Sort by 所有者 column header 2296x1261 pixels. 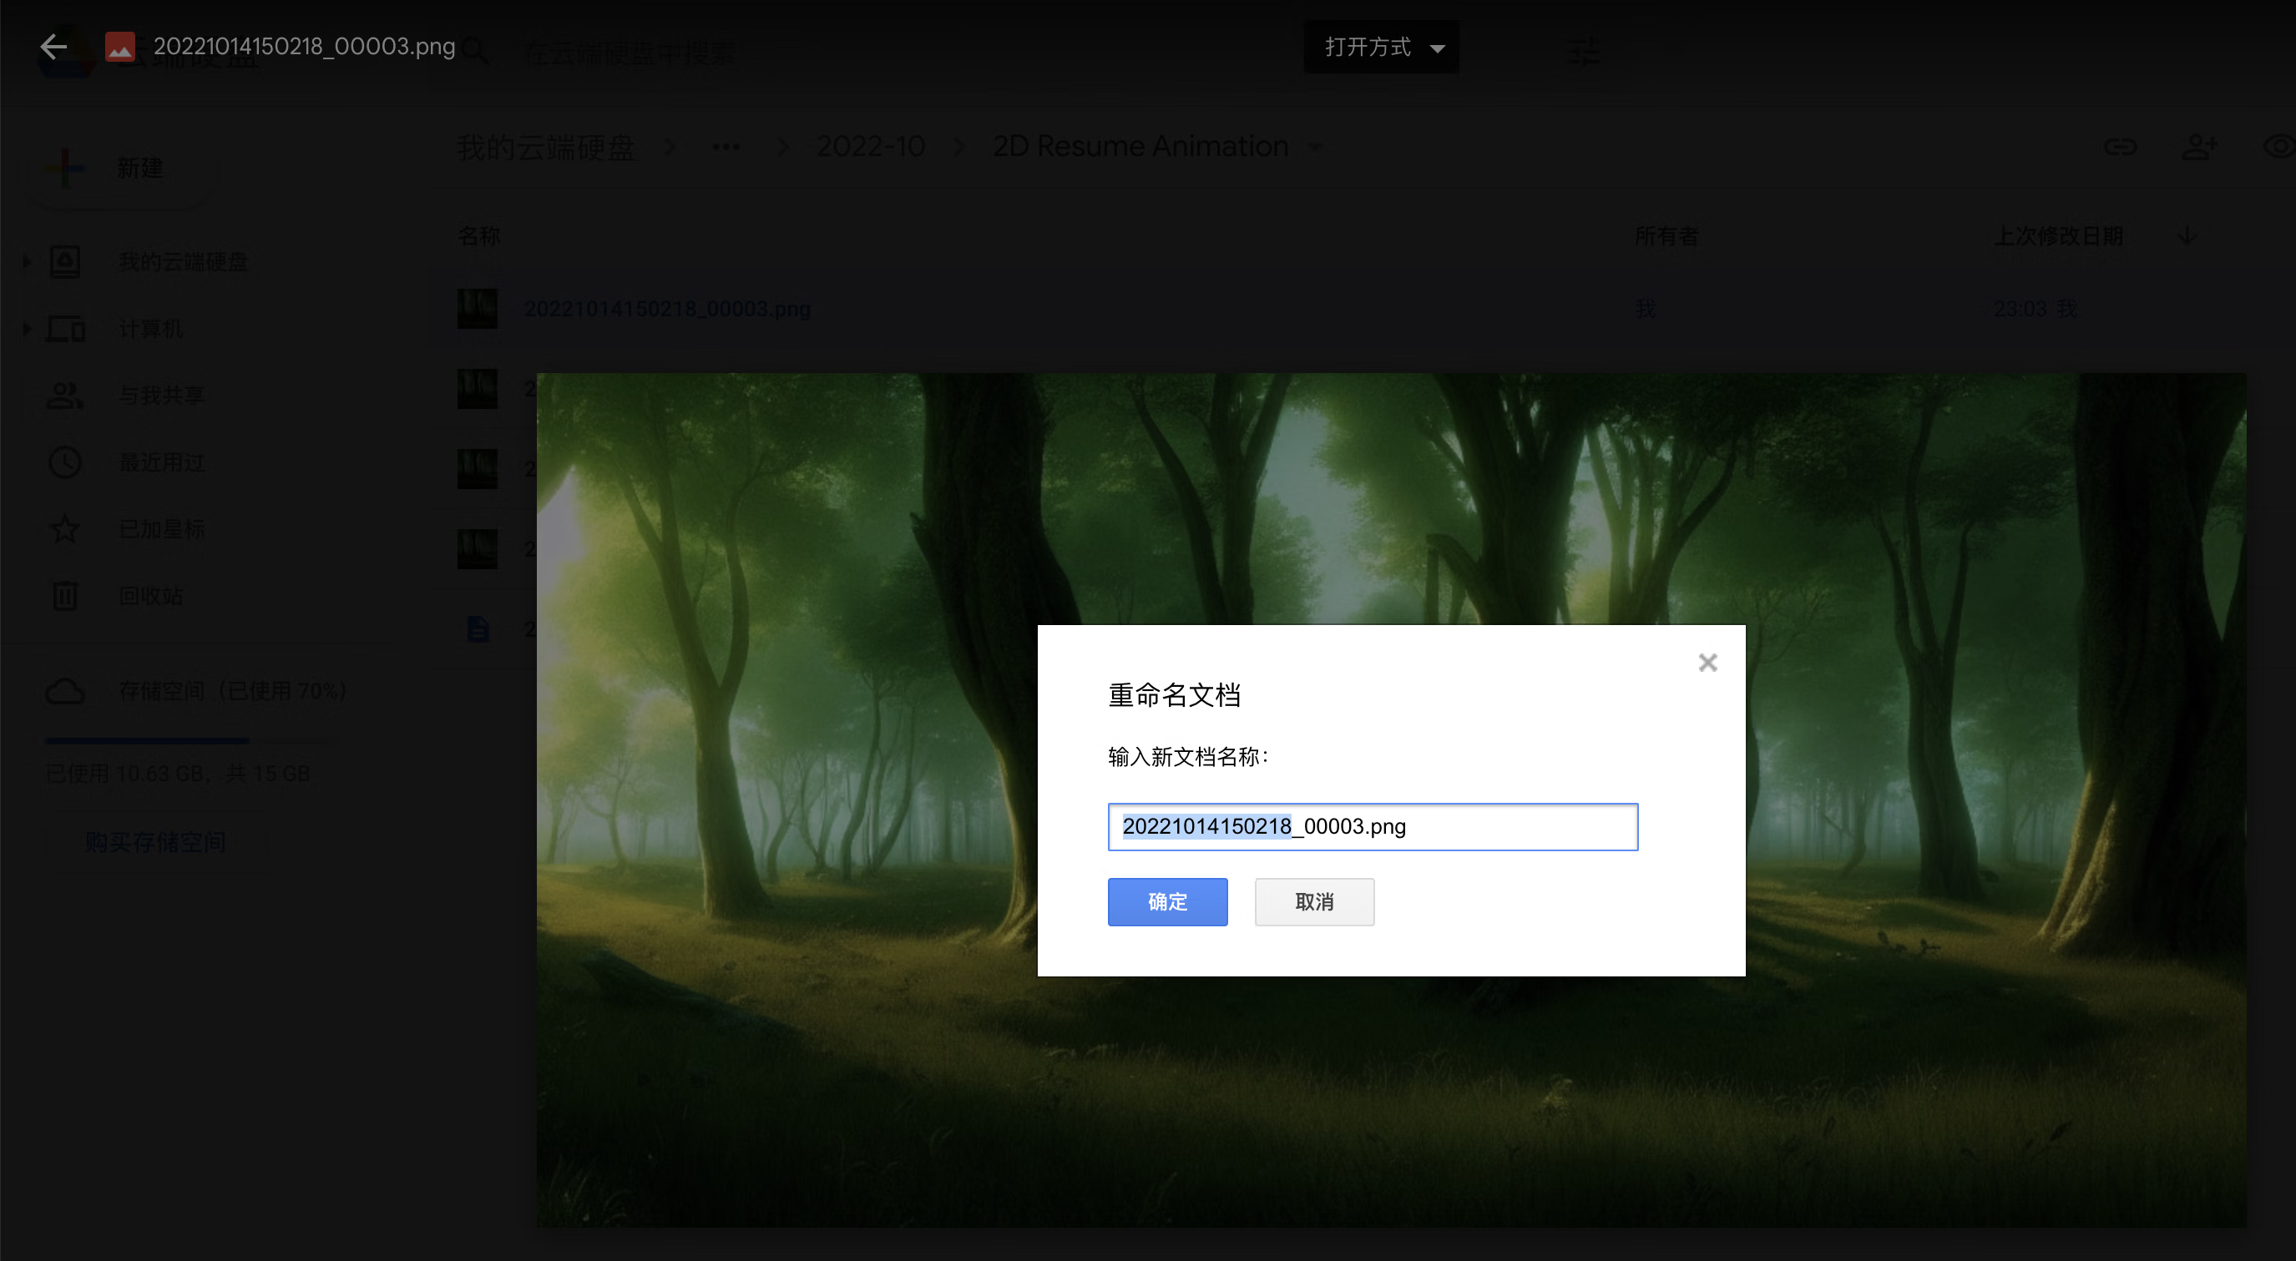pyautogui.click(x=1666, y=236)
